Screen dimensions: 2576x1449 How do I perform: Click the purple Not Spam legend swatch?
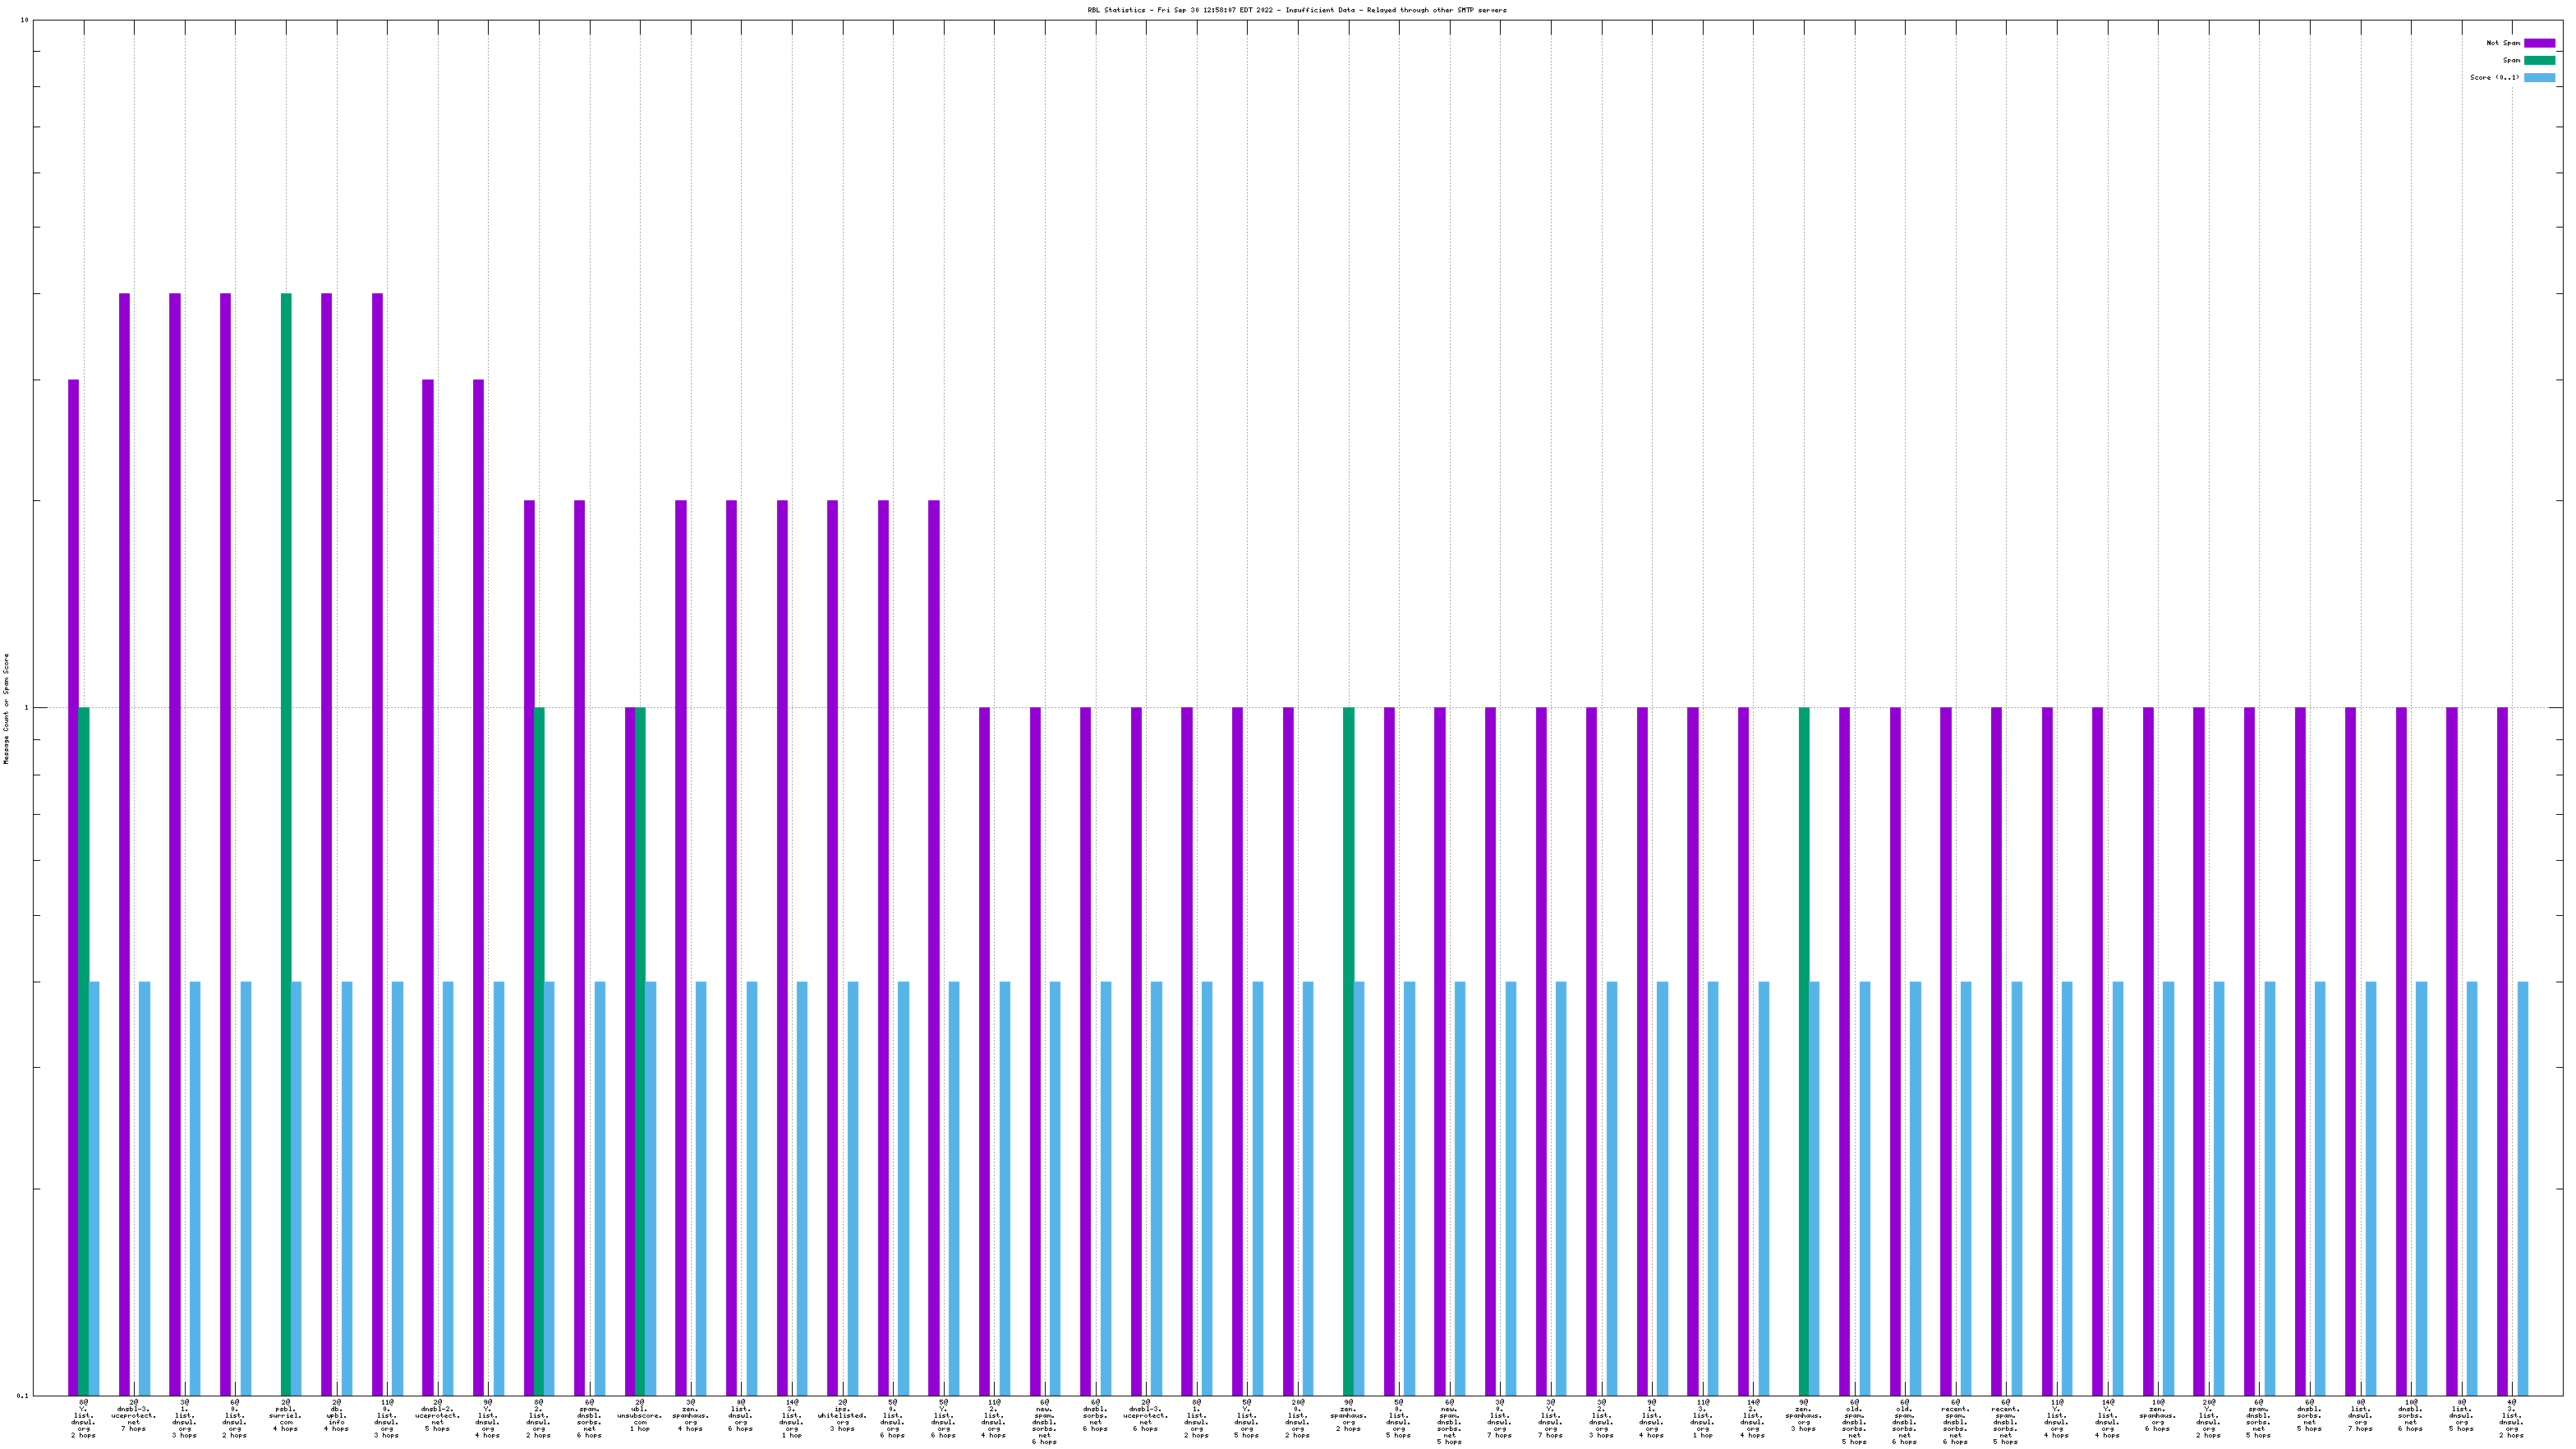[2538, 43]
